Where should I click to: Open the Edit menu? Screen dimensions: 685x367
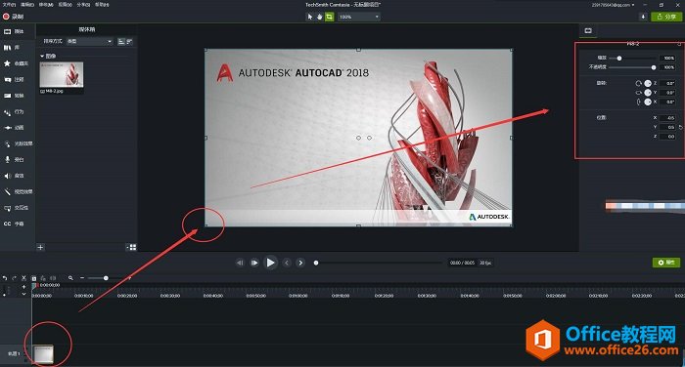(27, 4)
